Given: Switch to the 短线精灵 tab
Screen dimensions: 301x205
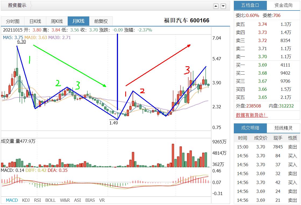Looking at the screenshot, I should pos(283,128).
